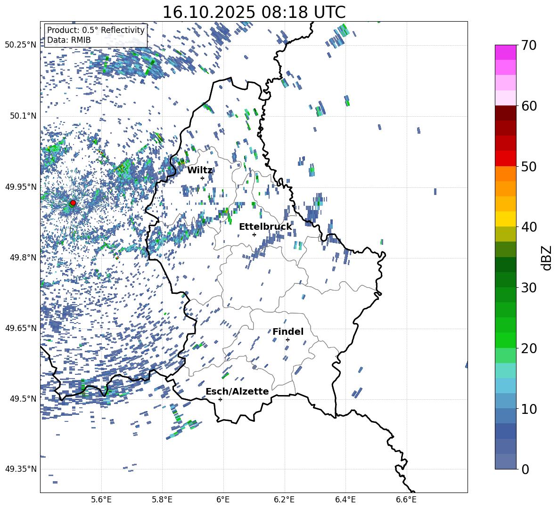The height and width of the screenshot is (509, 558).
Task: Click the 50.25°N latitude label
Action: 21,45
